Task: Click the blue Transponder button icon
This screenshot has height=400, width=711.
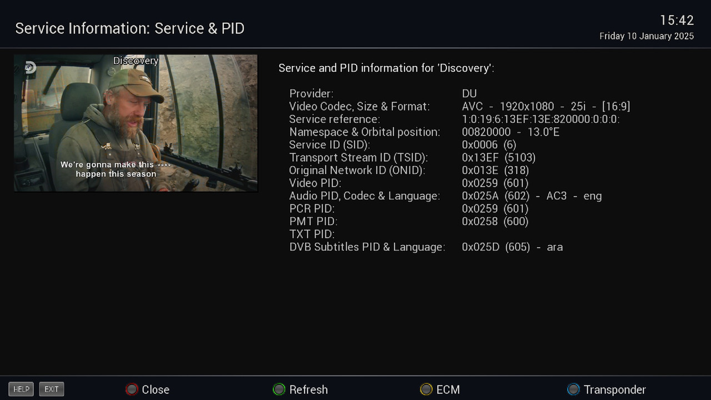Action: pos(573,389)
